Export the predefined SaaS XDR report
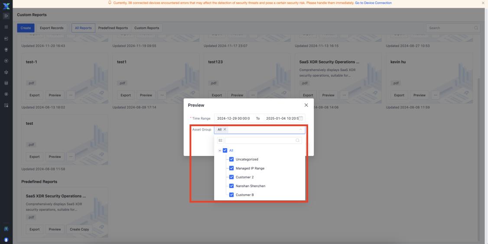 35,229
